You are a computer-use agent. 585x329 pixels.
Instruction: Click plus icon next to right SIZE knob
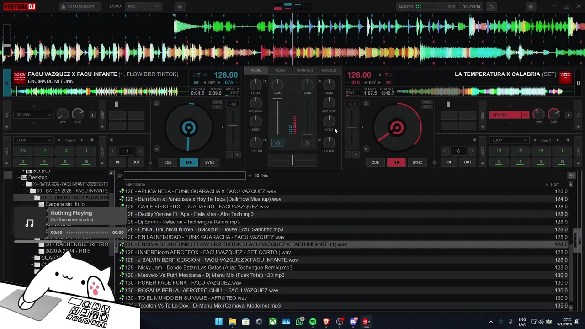point(568,115)
